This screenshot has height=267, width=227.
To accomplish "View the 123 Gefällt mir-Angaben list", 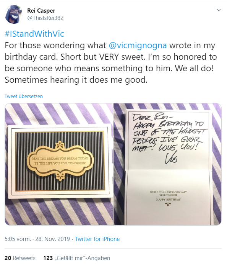I will point(77,258).
